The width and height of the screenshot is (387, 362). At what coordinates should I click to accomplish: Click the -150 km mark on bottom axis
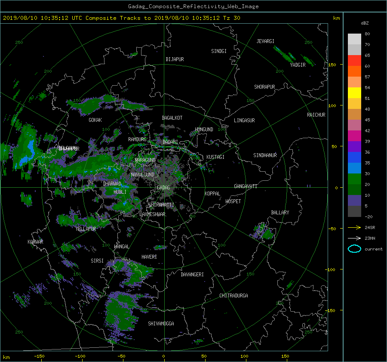[39, 356]
